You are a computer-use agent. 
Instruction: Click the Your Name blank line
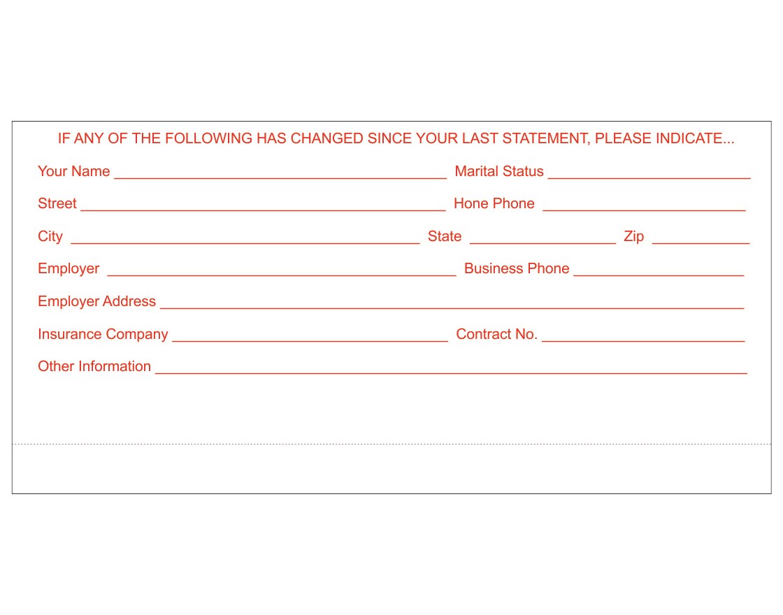280,178
